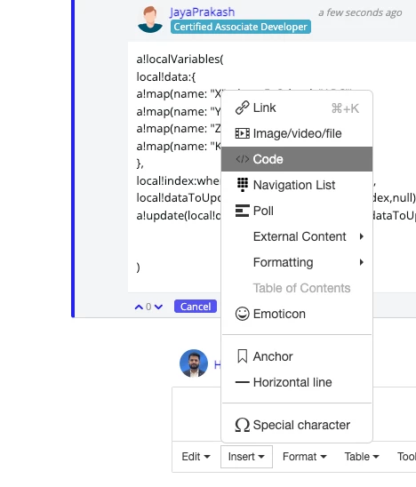Open the Table dropdown menu

[362, 457]
